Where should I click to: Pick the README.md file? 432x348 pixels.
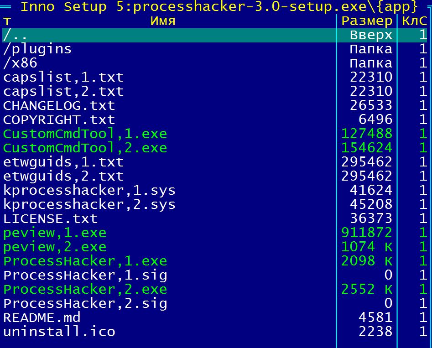point(42,318)
